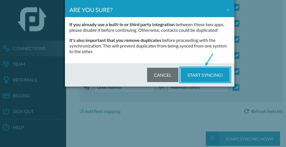Click the chain-link icon beside Connections
Screen dimensions: 286x147
(x=6, y=48)
